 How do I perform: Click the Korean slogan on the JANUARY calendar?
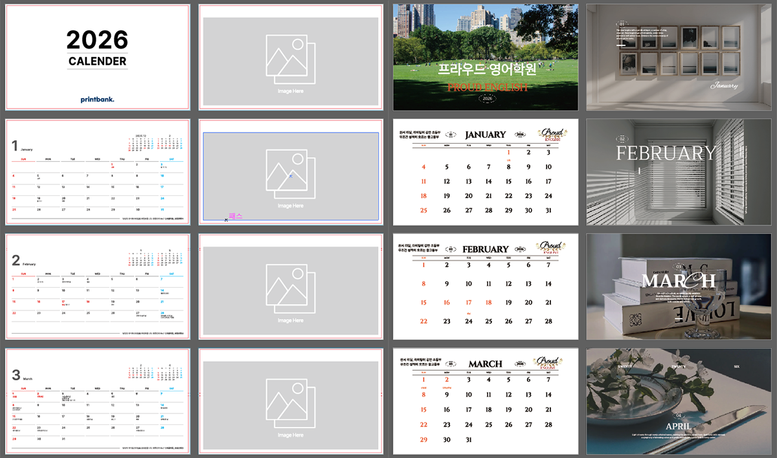419,134
